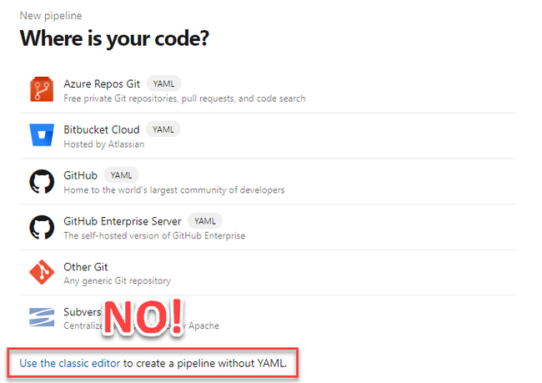The height and width of the screenshot is (383, 542).
Task: Click the 'New pipeline' breadcrumb text
Action: pyautogui.click(x=51, y=16)
